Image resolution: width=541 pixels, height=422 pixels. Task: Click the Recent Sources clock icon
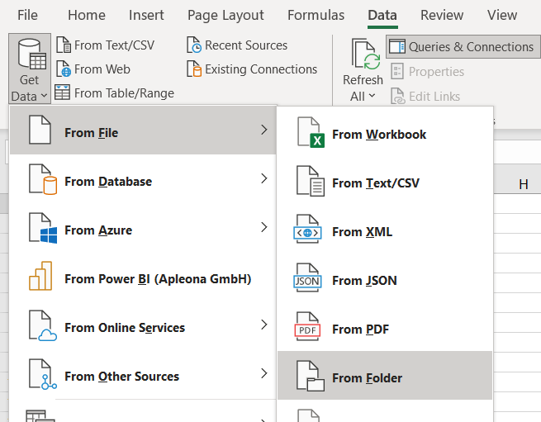coord(194,45)
